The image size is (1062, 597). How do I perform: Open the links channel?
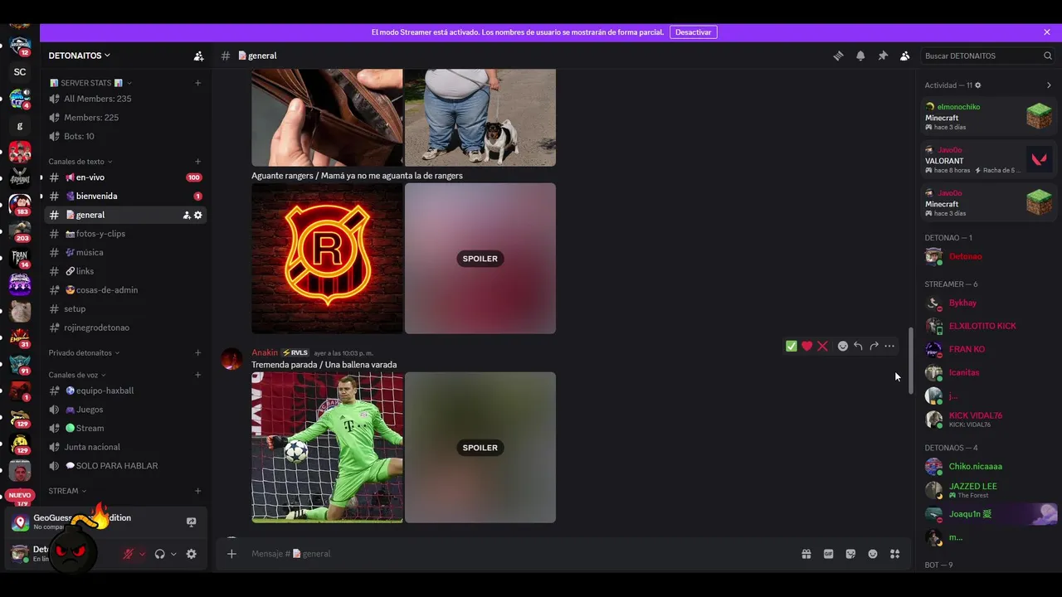click(124, 271)
